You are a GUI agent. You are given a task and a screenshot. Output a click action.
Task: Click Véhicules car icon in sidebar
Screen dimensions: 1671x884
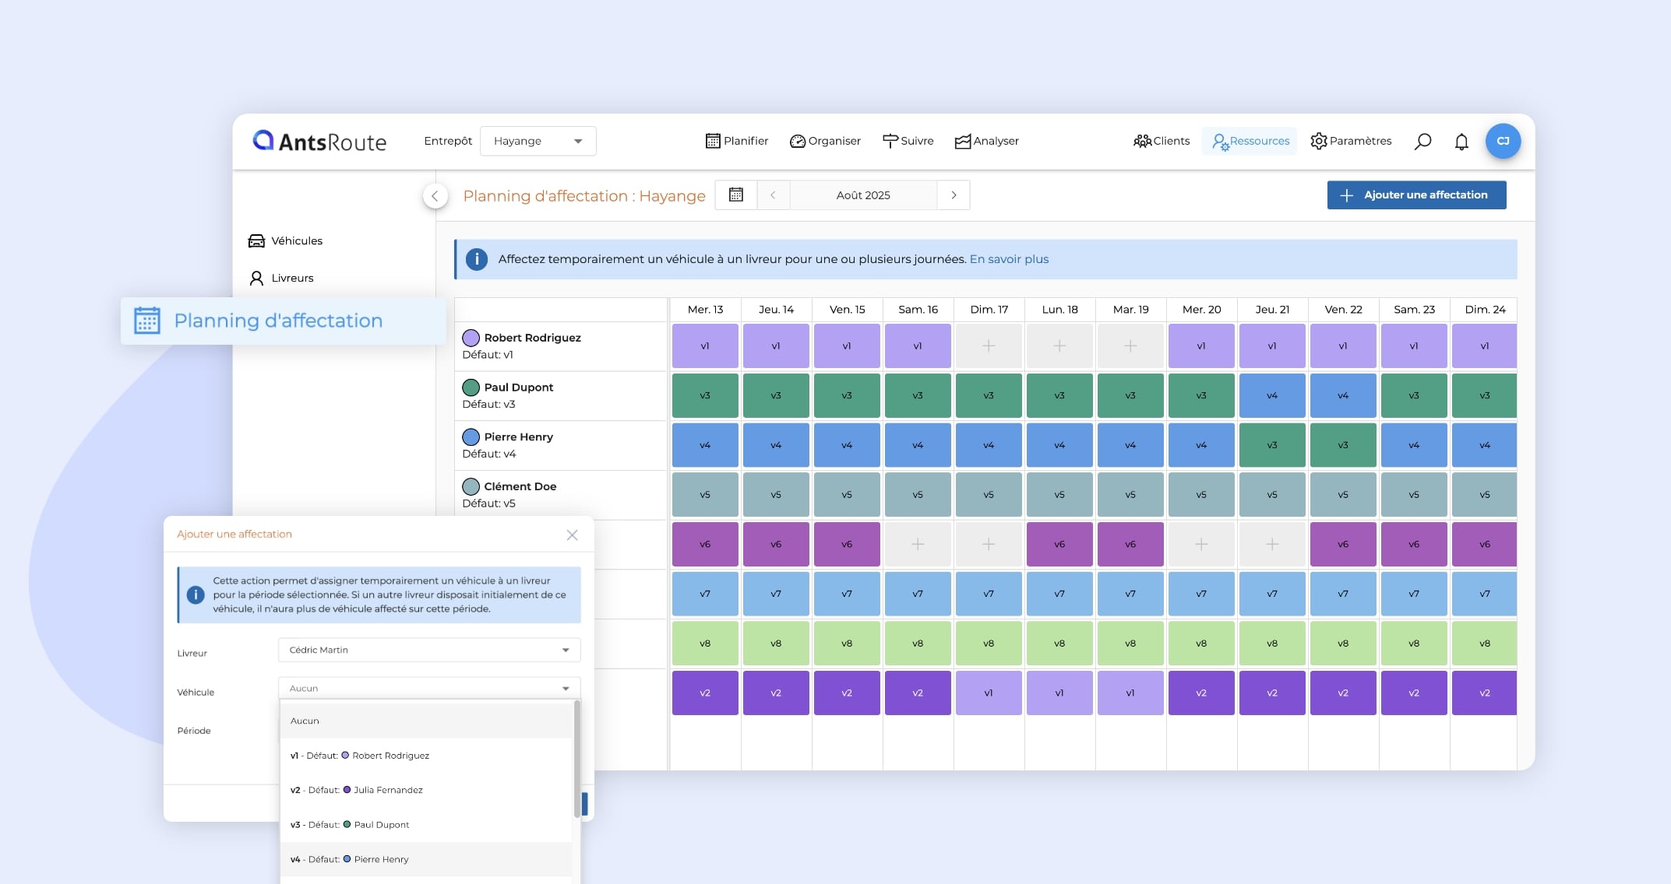pos(256,240)
